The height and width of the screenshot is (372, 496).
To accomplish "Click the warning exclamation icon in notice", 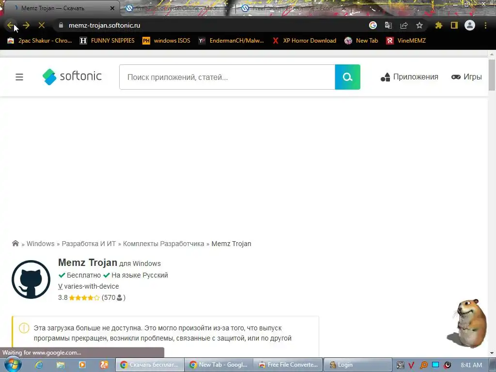I will point(24,328).
